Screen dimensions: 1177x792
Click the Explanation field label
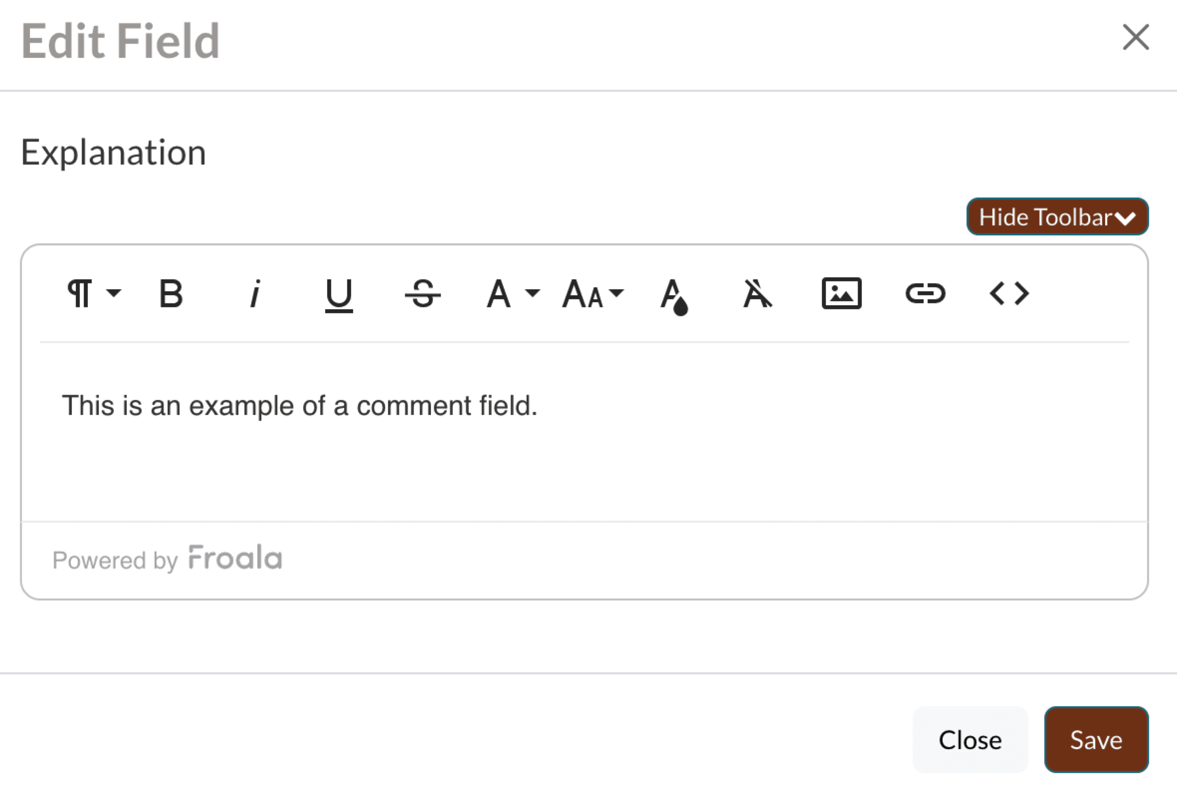click(x=114, y=153)
